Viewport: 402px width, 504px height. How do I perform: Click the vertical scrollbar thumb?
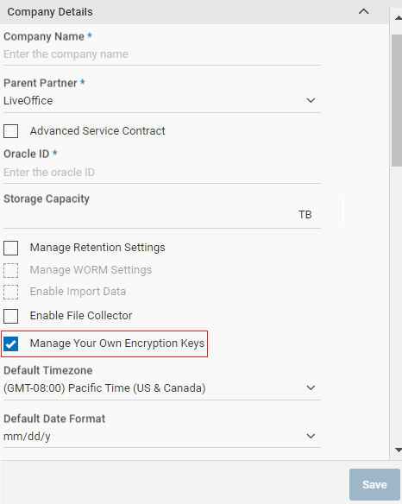tap(397, 100)
